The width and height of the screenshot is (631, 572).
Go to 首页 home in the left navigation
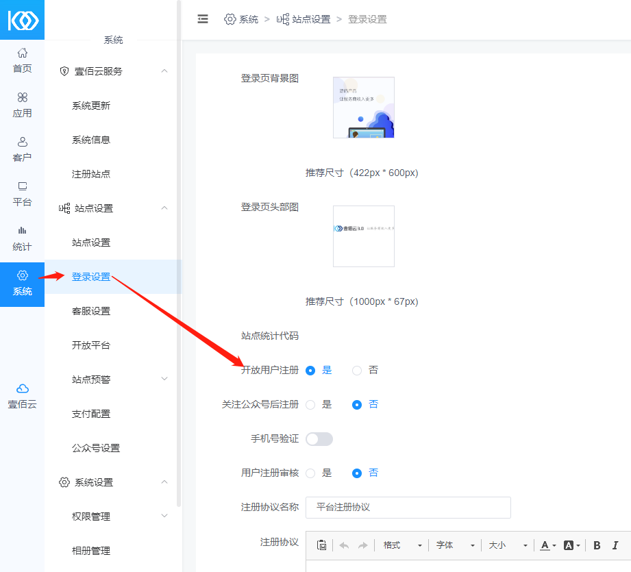[x=22, y=61]
